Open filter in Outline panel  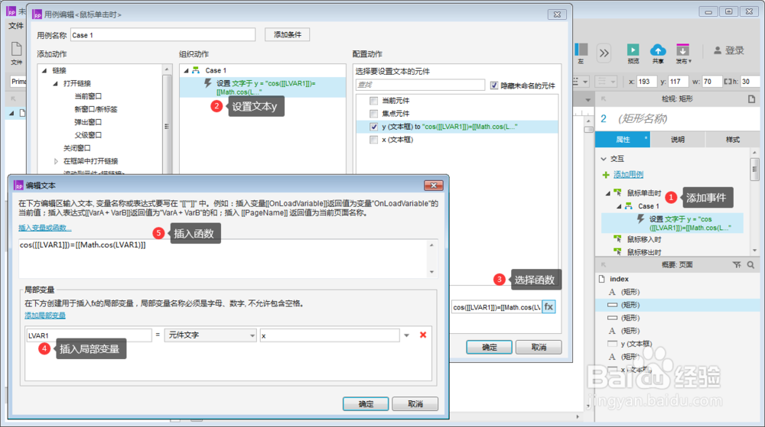[x=737, y=265]
